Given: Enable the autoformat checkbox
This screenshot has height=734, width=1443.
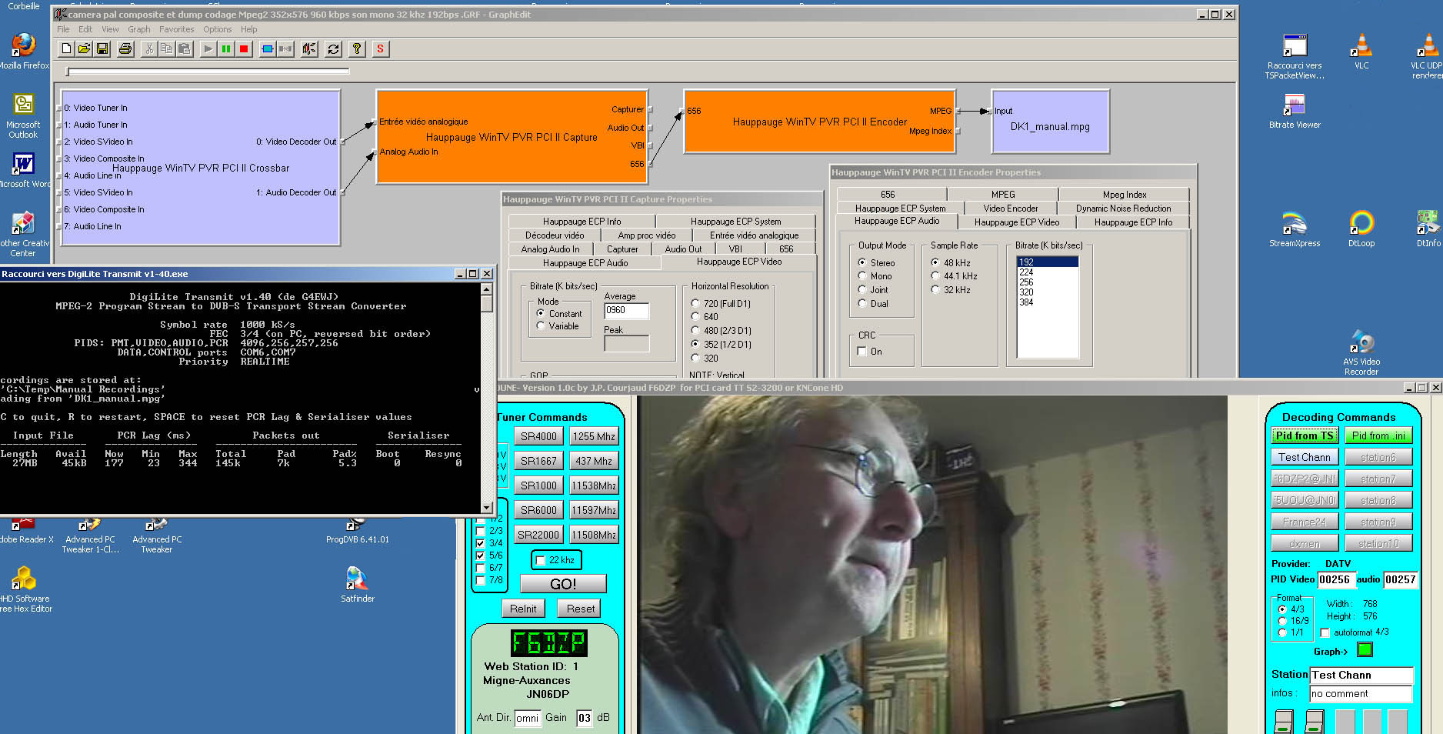Looking at the screenshot, I should [1325, 632].
